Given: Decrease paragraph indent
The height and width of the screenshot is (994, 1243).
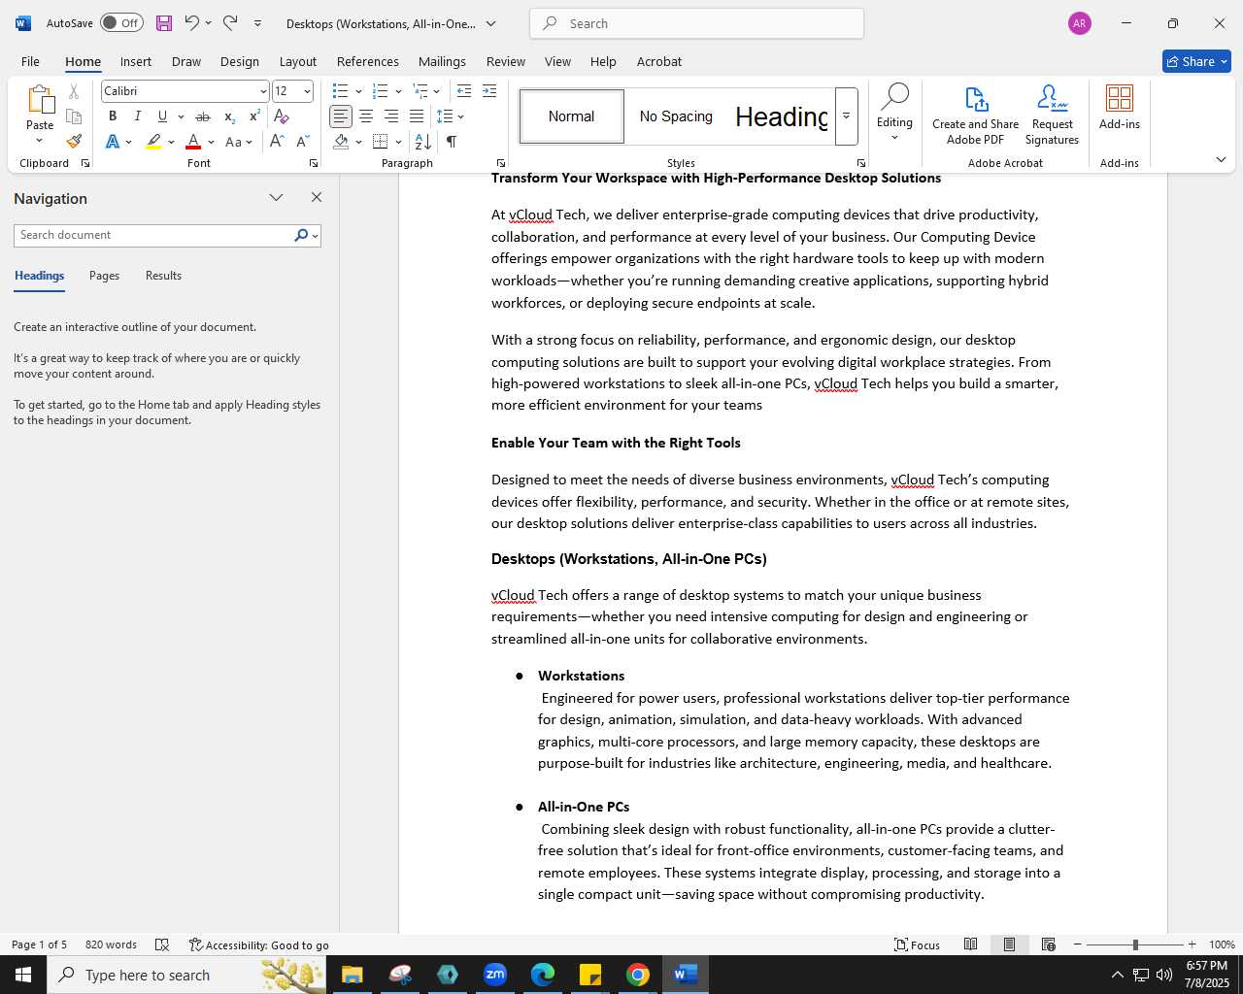Looking at the screenshot, I should (464, 91).
